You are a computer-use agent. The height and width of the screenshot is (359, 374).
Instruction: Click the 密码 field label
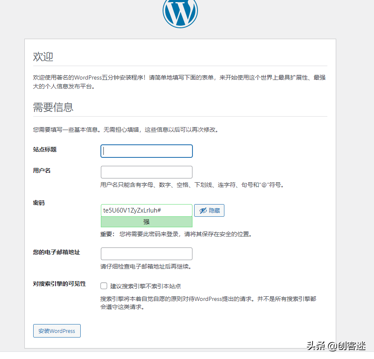39,202
